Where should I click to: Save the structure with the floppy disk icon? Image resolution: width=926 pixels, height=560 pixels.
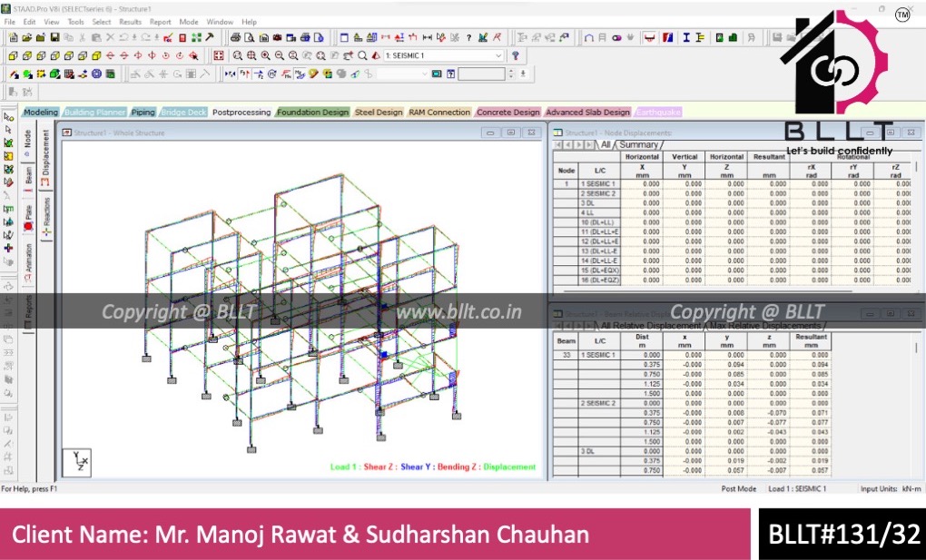tap(54, 38)
